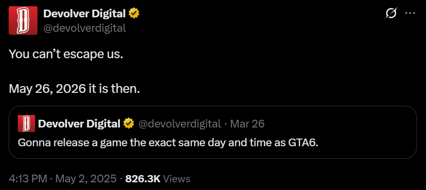Click the Devolver Digital name in the quoted post
This screenshot has height=190, width=426.
tap(79, 124)
